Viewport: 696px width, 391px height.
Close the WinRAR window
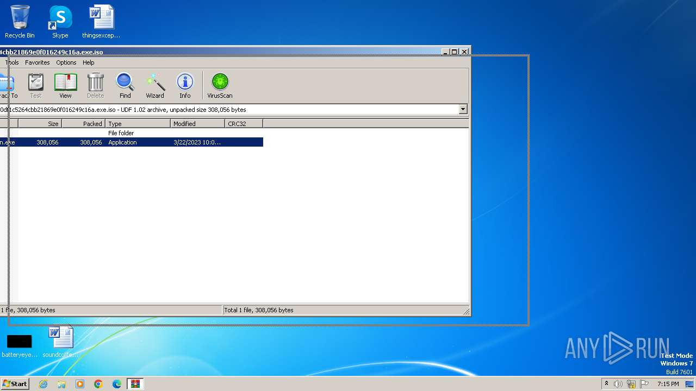coord(464,52)
